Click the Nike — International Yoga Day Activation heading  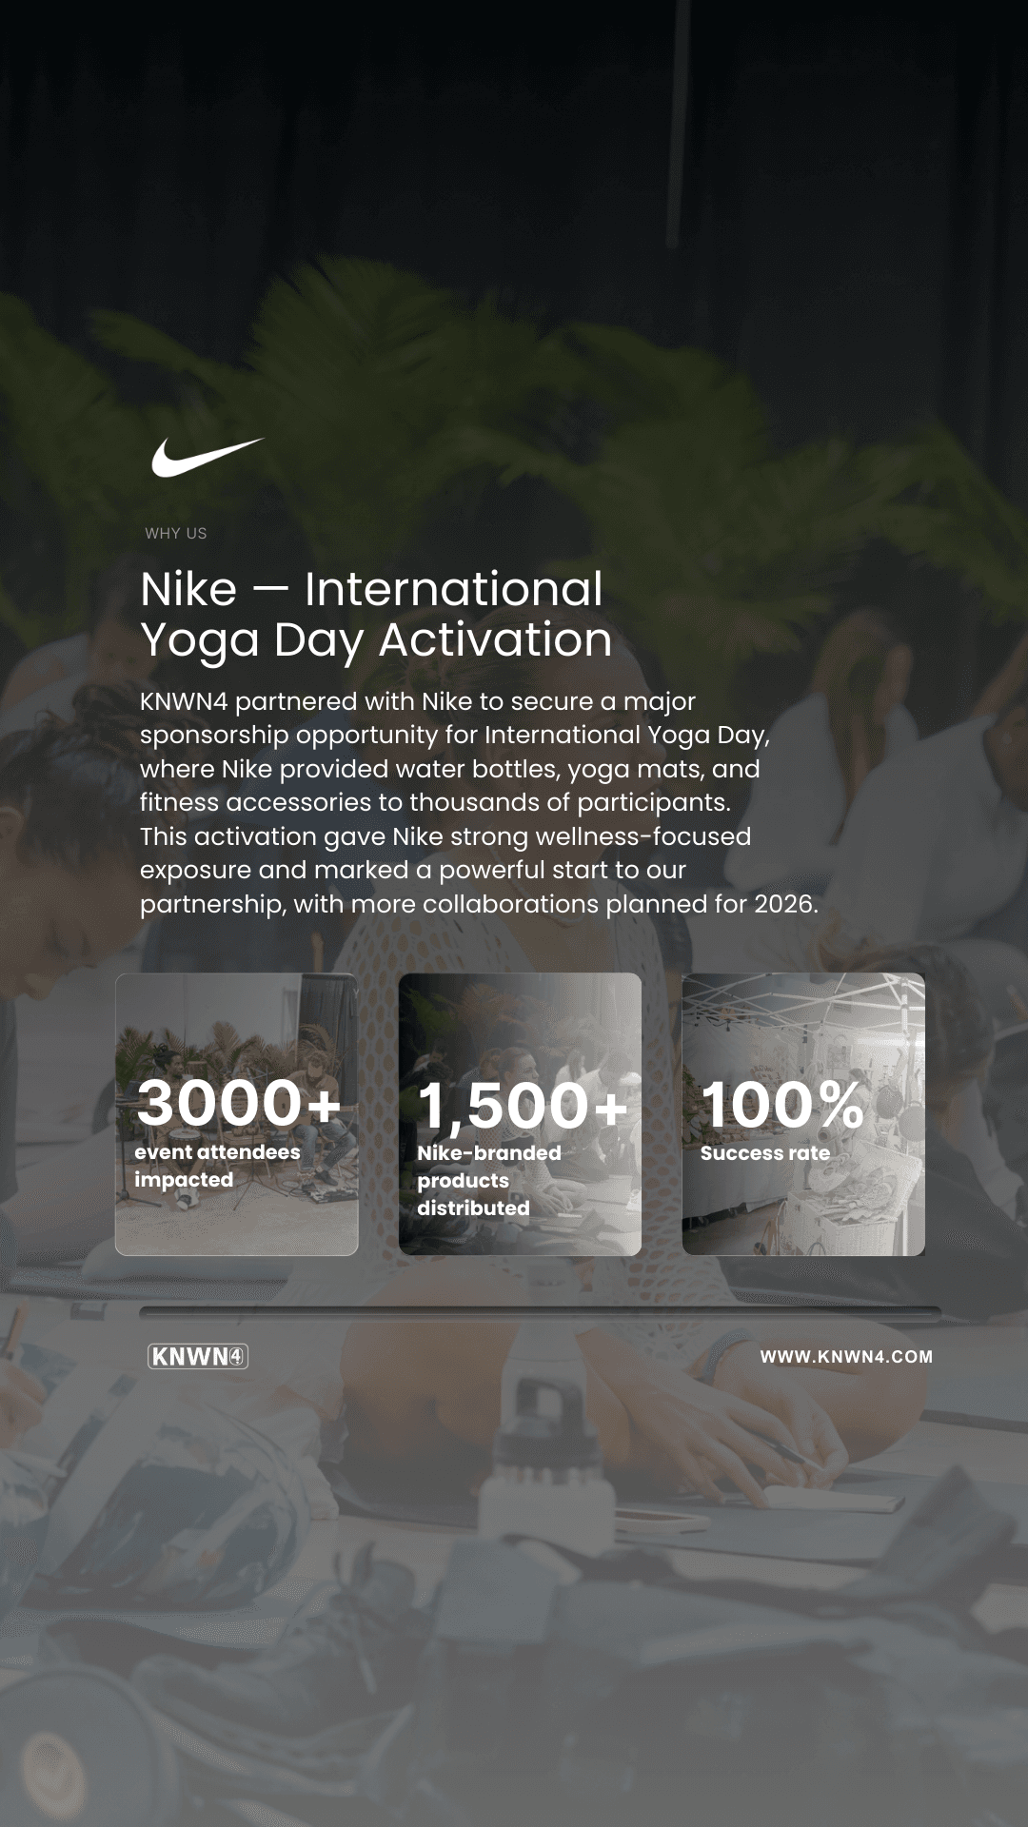coord(376,615)
